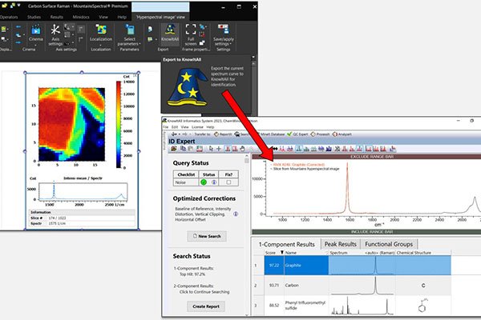
Task: Select the pointer cursor tool in ID Expert toolbar
Action: coord(211,149)
